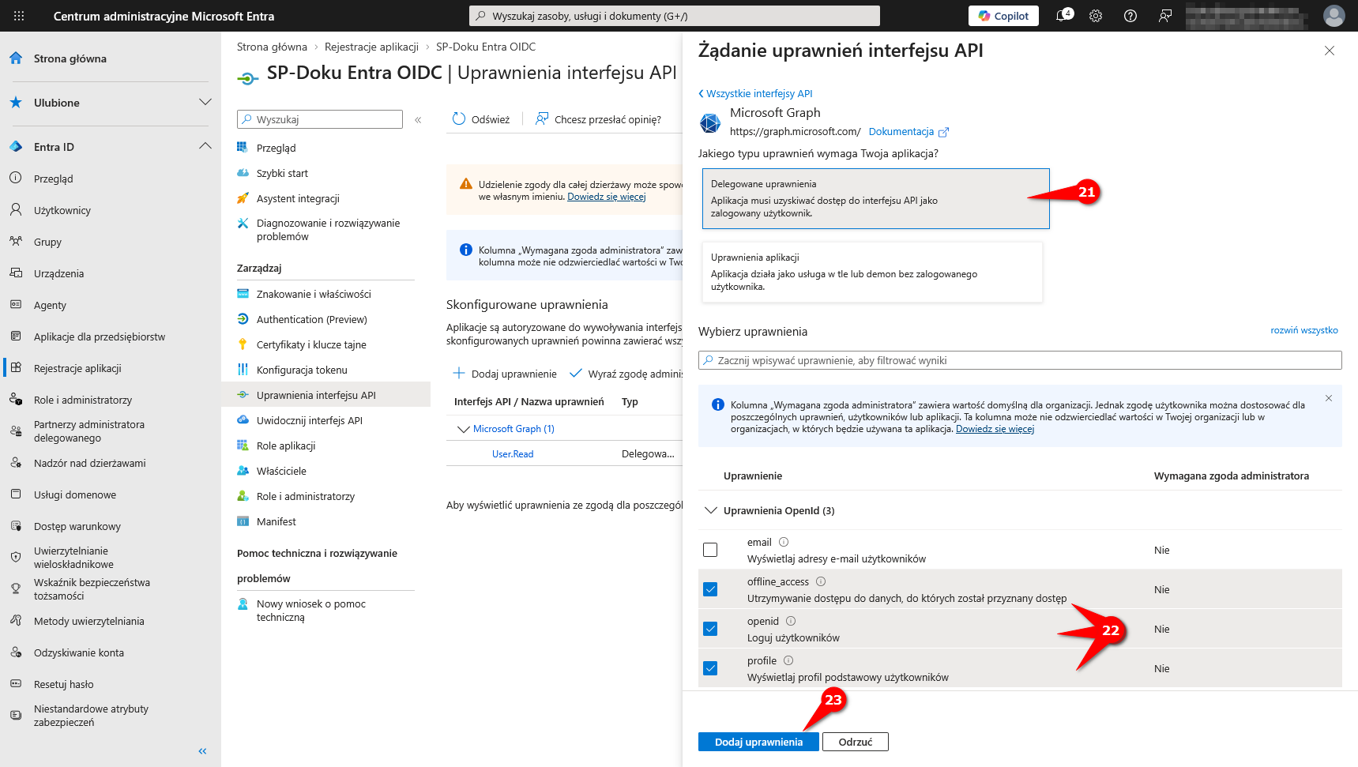Click Dodaj uprawnienia button
The image size is (1358, 767).
click(x=758, y=742)
